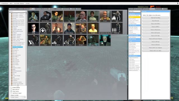Uncheck the Keep Corpses checkbox
Image resolution: width=179 pixels, height=101 pixels.
(11, 91)
